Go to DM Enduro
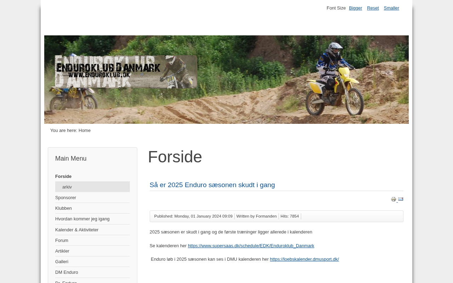This screenshot has height=283, width=453. pos(67,272)
